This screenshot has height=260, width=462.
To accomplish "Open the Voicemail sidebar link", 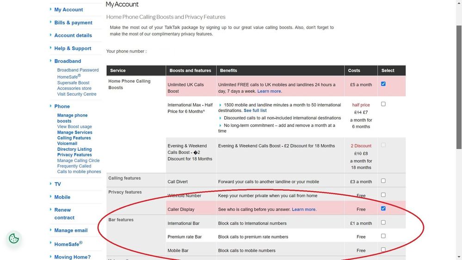I will tap(67, 143).
